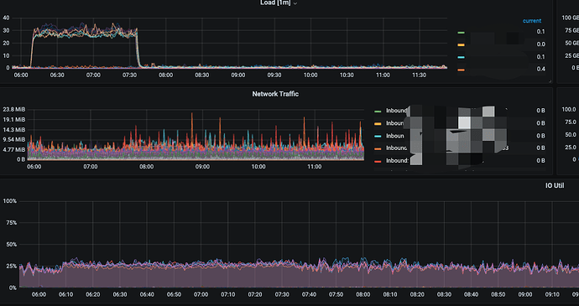Click the '50%' label on the IO Util axis
Image resolution: width=579 pixels, height=306 pixels.
pos(12,244)
